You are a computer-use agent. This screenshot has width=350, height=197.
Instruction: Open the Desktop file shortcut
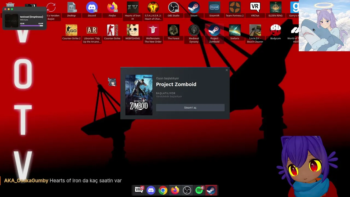[71, 10]
